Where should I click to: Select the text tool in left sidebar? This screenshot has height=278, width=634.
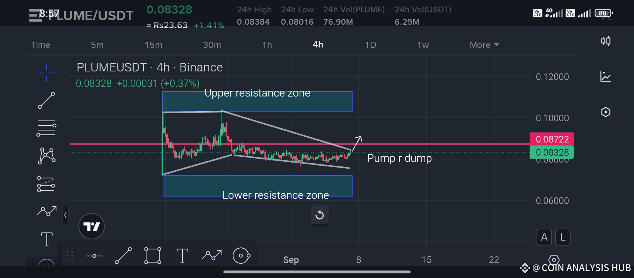click(47, 239)
